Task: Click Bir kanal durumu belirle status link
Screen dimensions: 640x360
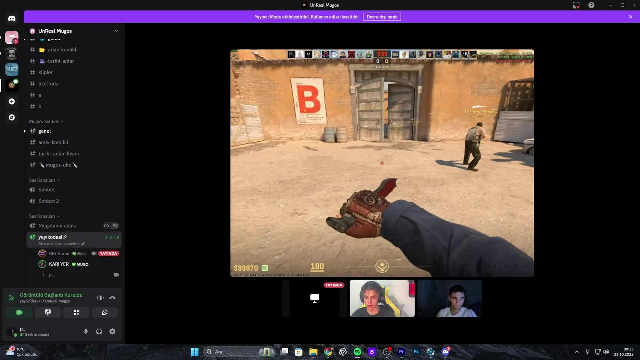Action: pos(62,244)
